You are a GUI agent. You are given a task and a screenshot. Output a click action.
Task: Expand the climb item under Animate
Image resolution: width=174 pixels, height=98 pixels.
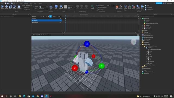(x=146, y=51)
